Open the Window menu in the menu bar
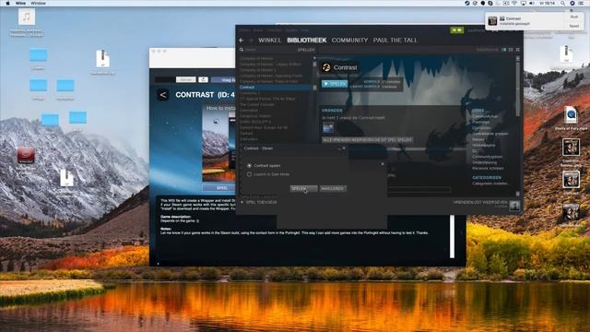Screen dimensions: 590x332 coord(38,3)
